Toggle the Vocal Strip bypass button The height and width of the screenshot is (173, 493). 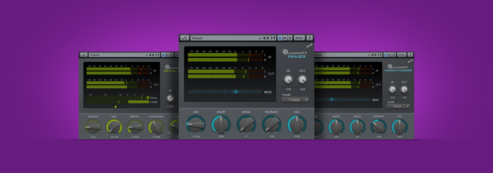(x=83, y=55)
